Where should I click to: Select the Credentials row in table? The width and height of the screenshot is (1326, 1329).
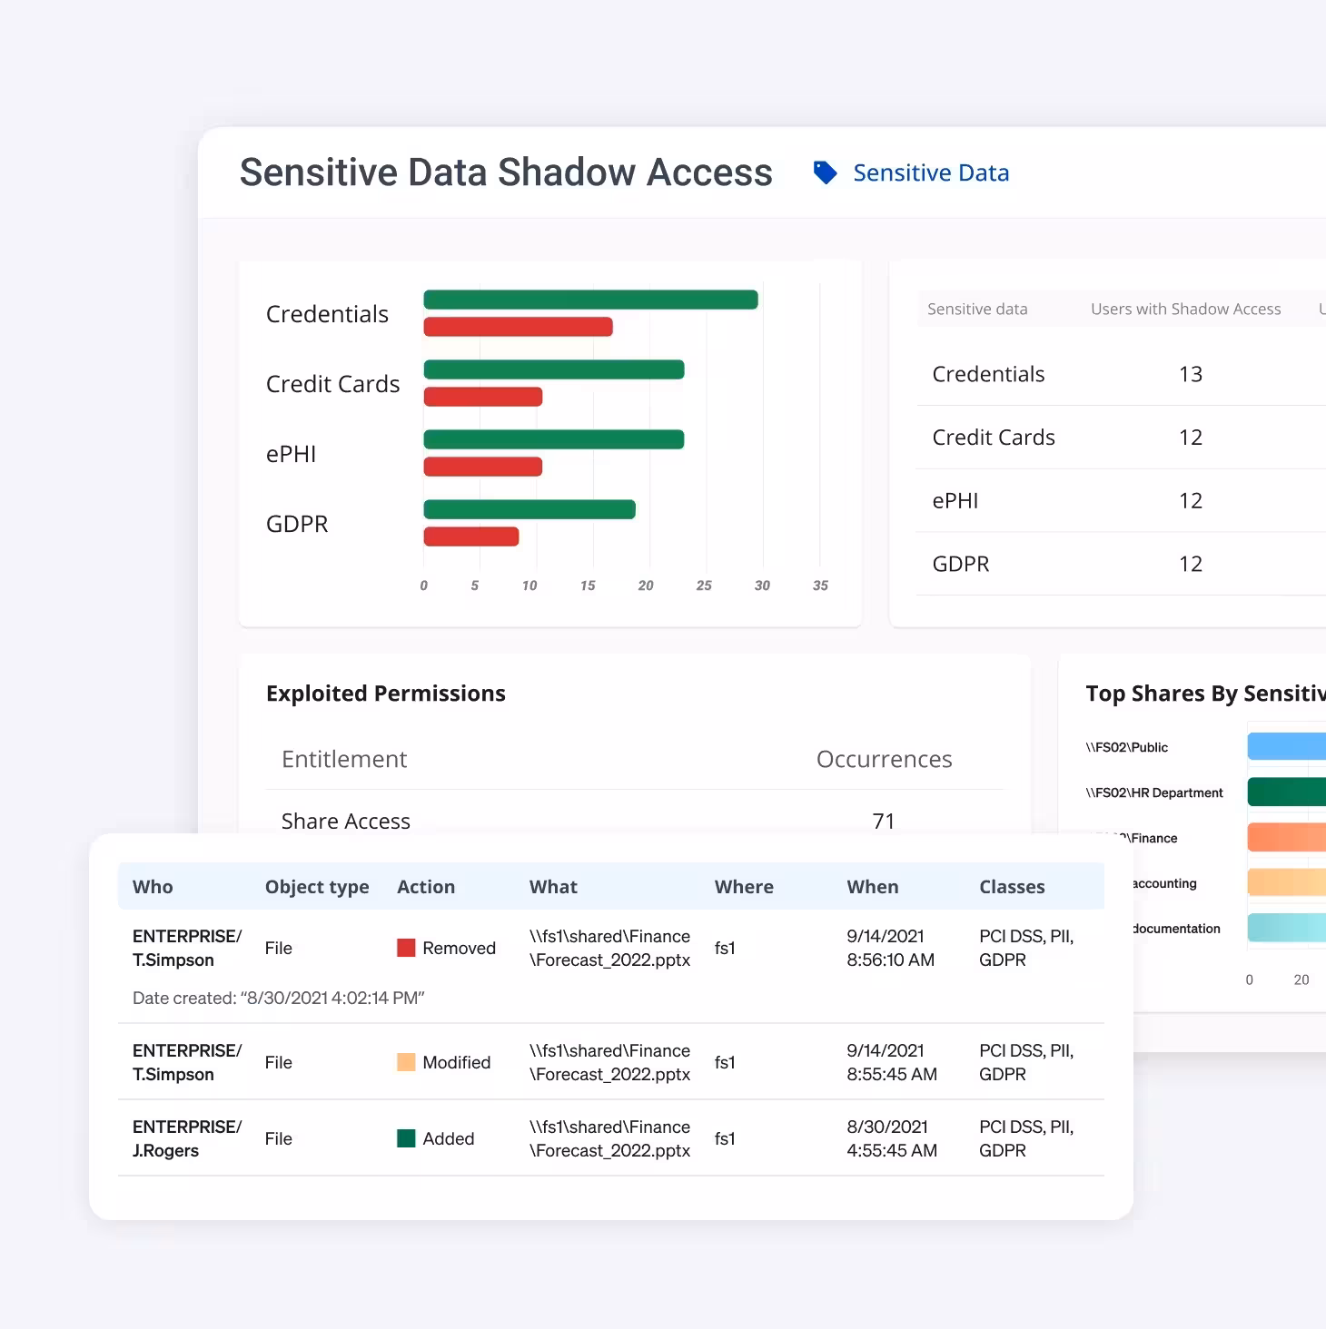click(988, 374)
